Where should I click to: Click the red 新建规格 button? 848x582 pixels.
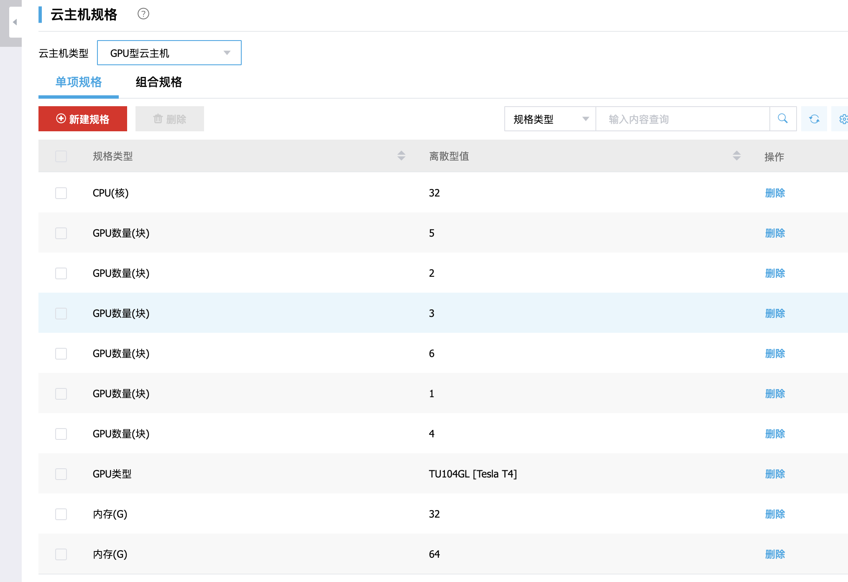(x=83, y=119)
